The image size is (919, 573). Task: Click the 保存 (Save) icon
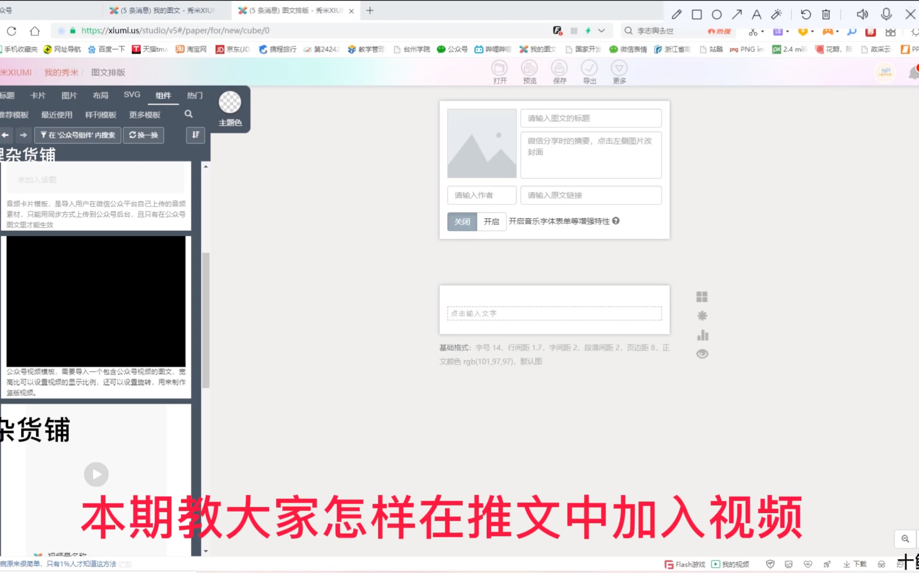[559, 68]
